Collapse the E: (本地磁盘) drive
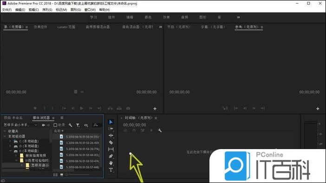Viewport: 326px width, 183px height. pyautogui.click(x=11, y=151)
